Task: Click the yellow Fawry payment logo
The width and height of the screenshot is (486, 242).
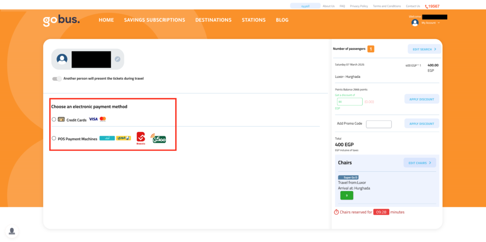Action: coord(123,138)
